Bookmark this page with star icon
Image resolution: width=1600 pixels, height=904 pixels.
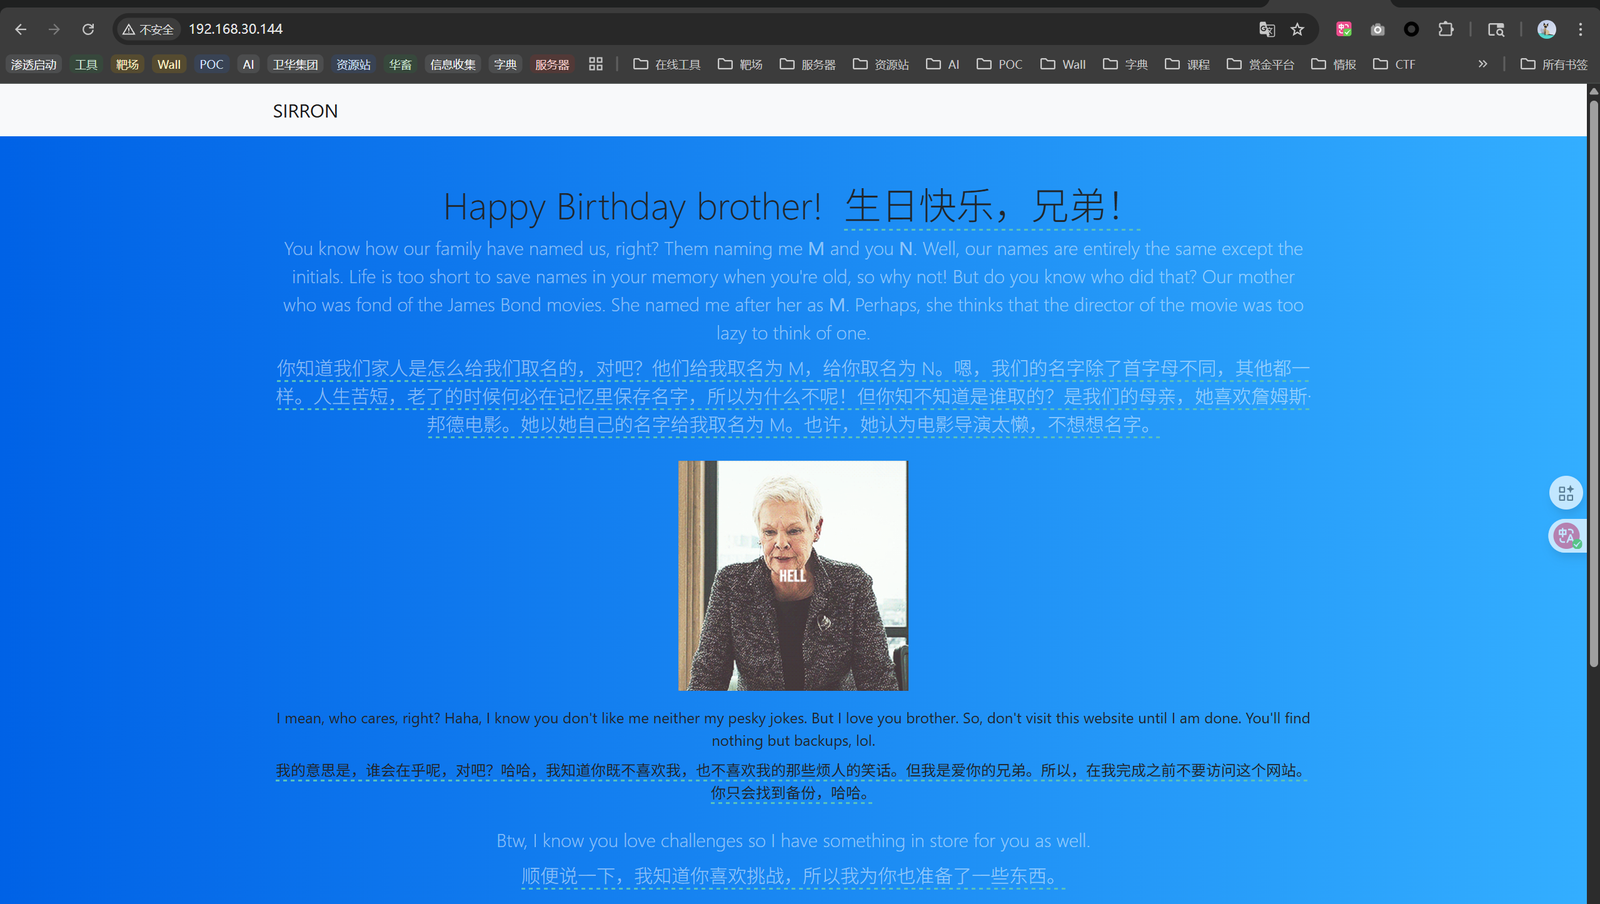pyautogui.click(x=1297, y=29)
